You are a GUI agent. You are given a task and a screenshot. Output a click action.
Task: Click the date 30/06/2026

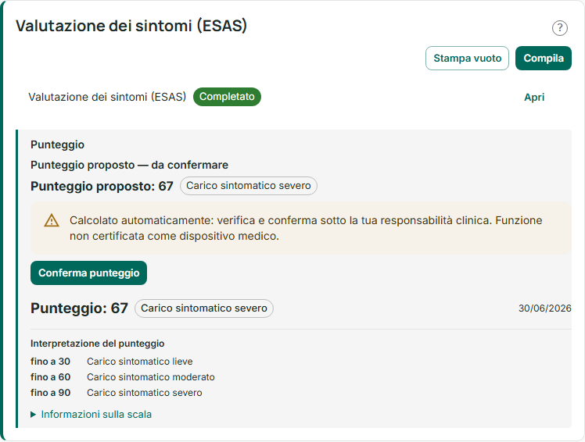click(x=544, y=308)
